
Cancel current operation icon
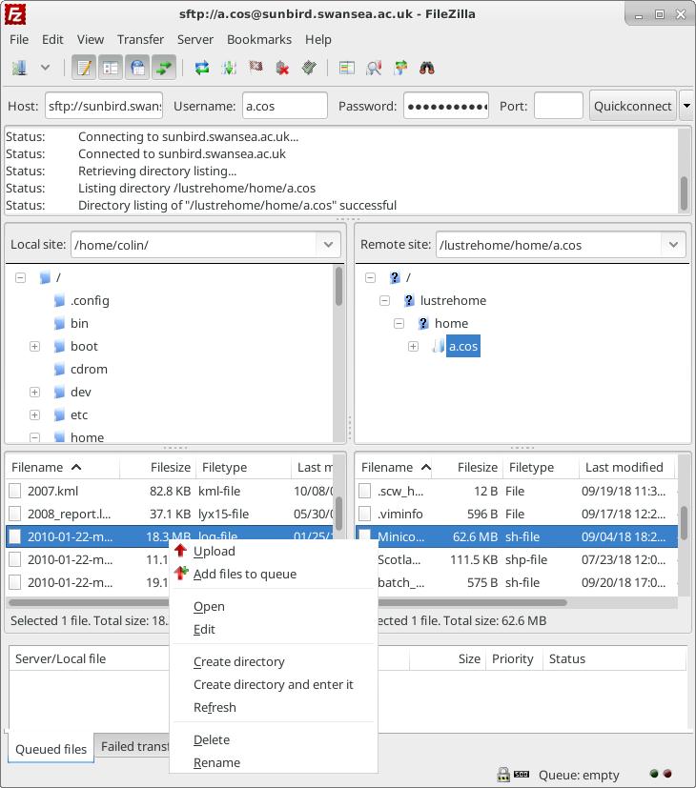click(x=256, y=68)
